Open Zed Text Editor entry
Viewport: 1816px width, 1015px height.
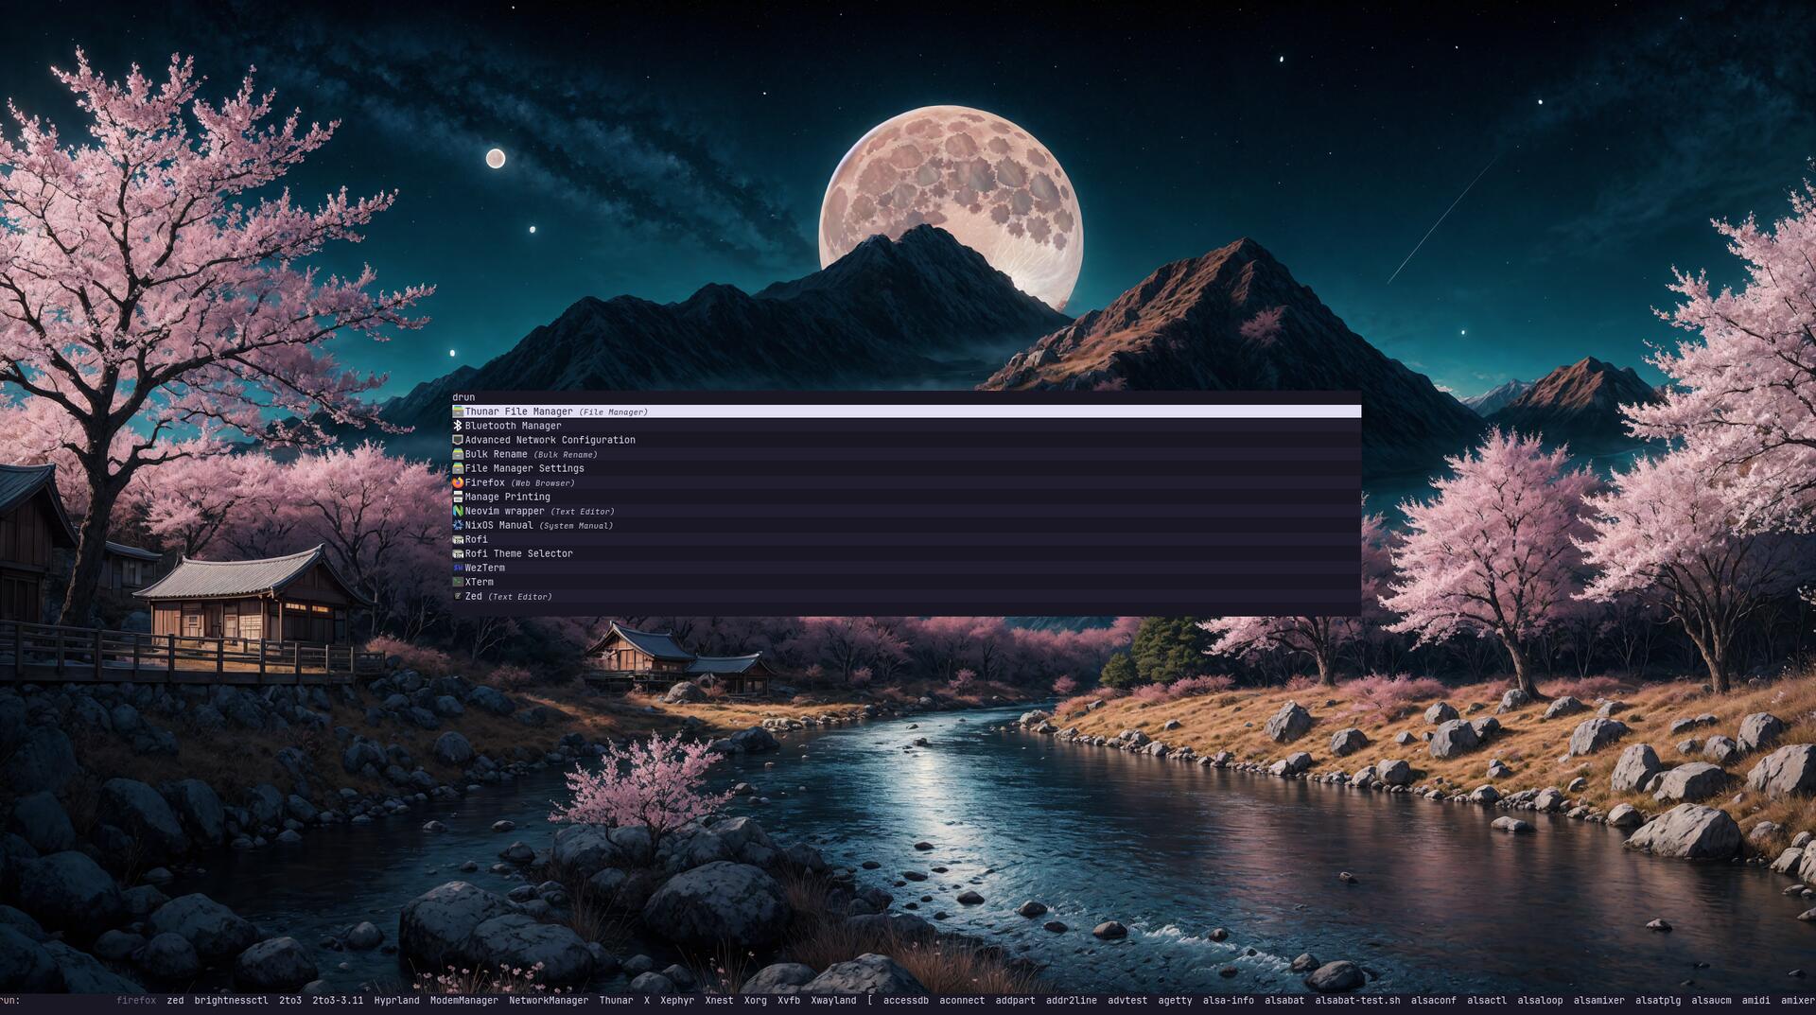click(906, 596)
